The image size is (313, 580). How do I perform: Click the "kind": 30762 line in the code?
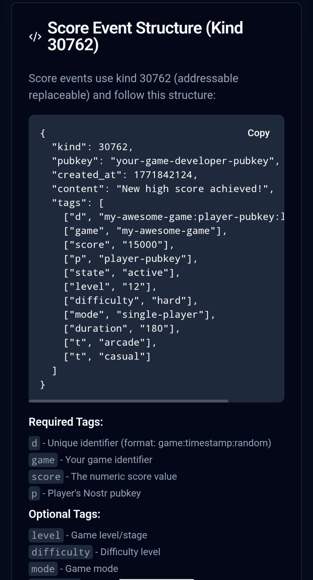93,147
